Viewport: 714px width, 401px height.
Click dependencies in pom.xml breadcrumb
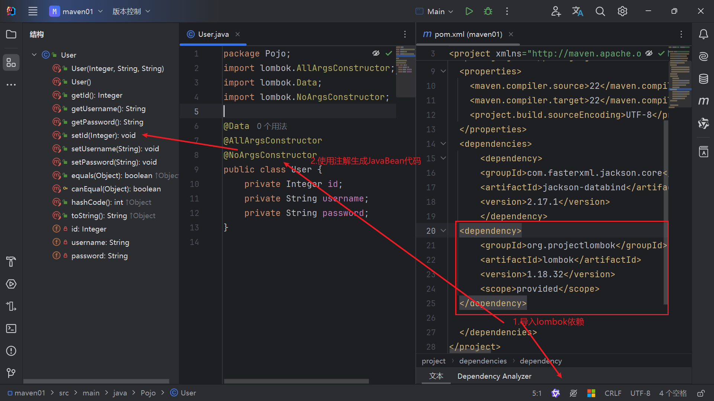[483, 361]
